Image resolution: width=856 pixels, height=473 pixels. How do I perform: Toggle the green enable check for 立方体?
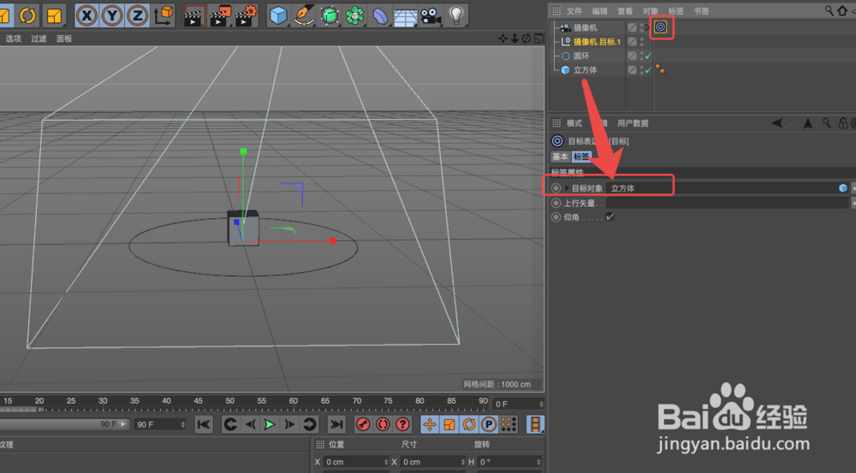pos(649,70)
